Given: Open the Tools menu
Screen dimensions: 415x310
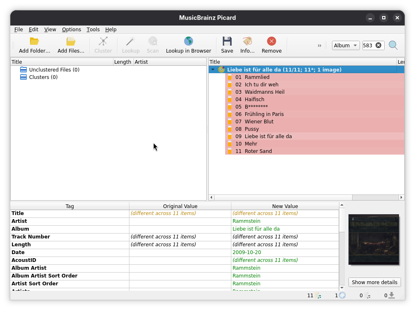Looking at the screenshot, I should tap(93, 30).
